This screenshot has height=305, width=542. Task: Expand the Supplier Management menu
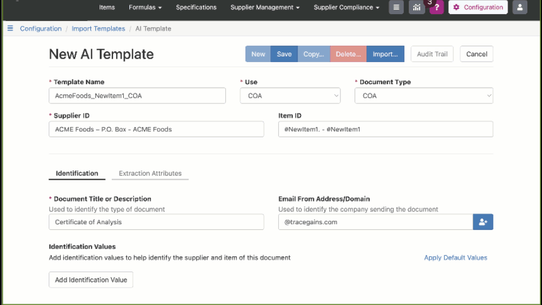[x=265, y=7]
